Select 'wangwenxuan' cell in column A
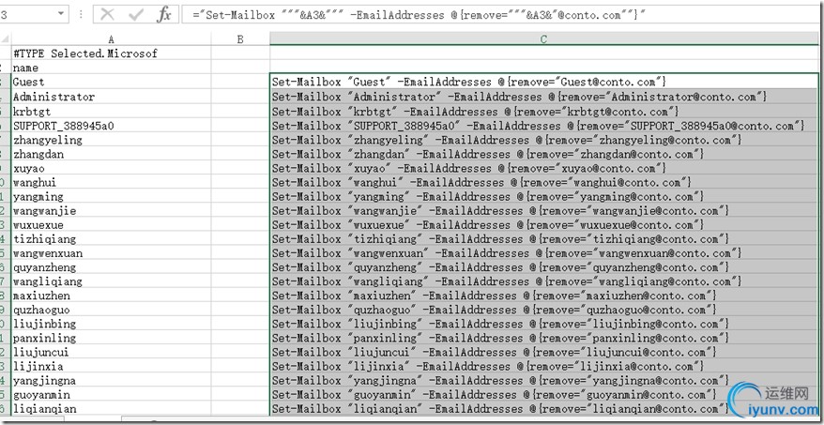This screenshot has height=425, width=824. coord(112,253)
